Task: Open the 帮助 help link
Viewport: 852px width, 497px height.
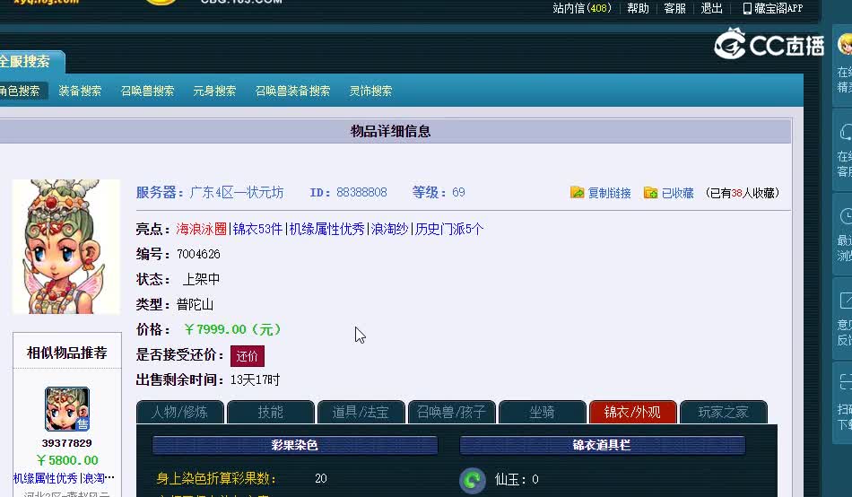Action: click(638, 9)
